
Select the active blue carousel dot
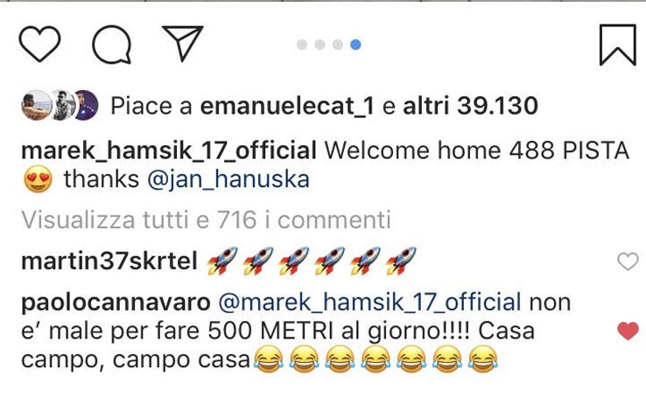point(355,45)
